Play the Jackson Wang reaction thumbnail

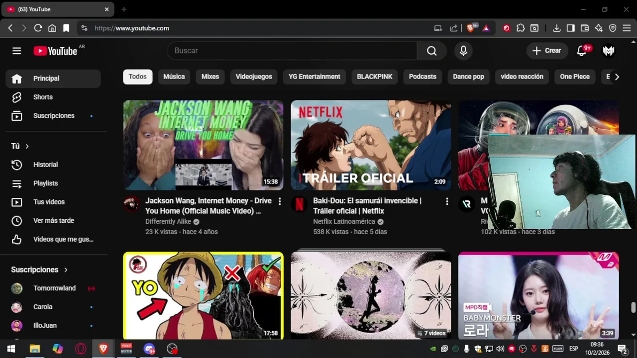pyautogui.click(x=203, y=145)
